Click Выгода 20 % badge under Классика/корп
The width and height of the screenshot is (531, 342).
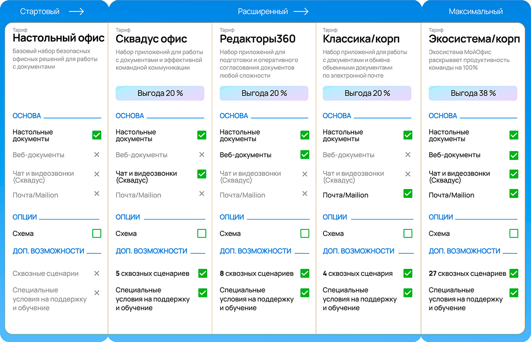tap(367, 93)
